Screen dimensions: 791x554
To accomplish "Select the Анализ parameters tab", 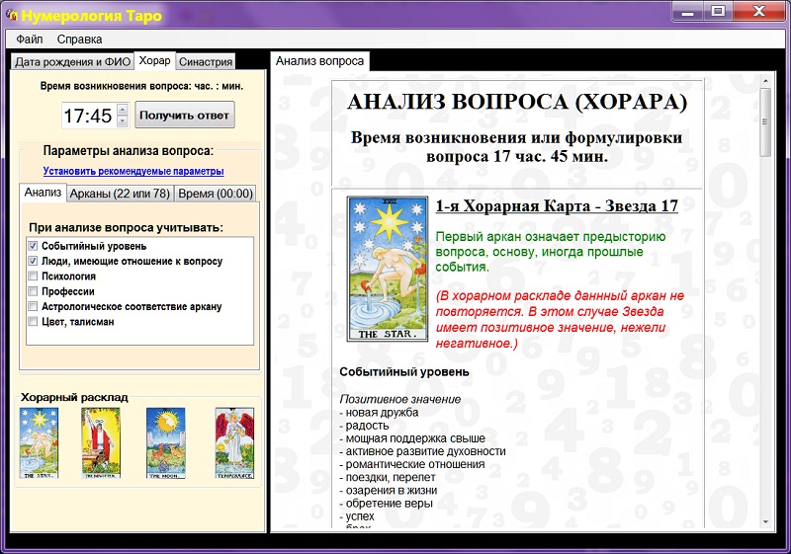I will click(x=43, y=193).
